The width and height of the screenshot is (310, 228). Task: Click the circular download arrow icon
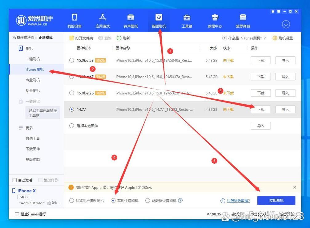click(286, 24)
